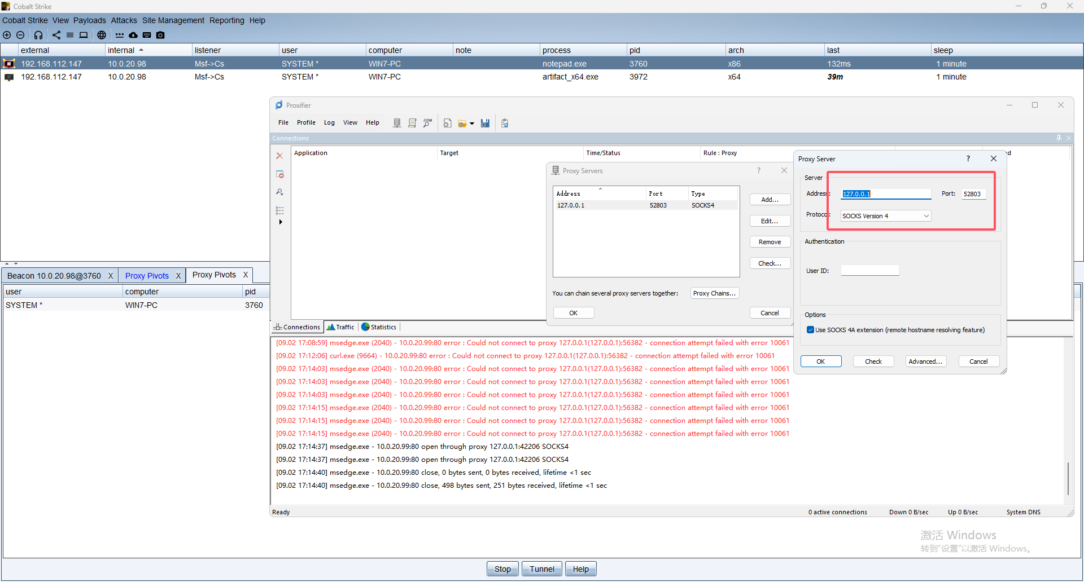Screen dimensions: 1084x582
Task: Click the clipboard checklist icon in Proxifier toolbar
Action: pyautogui.click(x=505, y=123)
